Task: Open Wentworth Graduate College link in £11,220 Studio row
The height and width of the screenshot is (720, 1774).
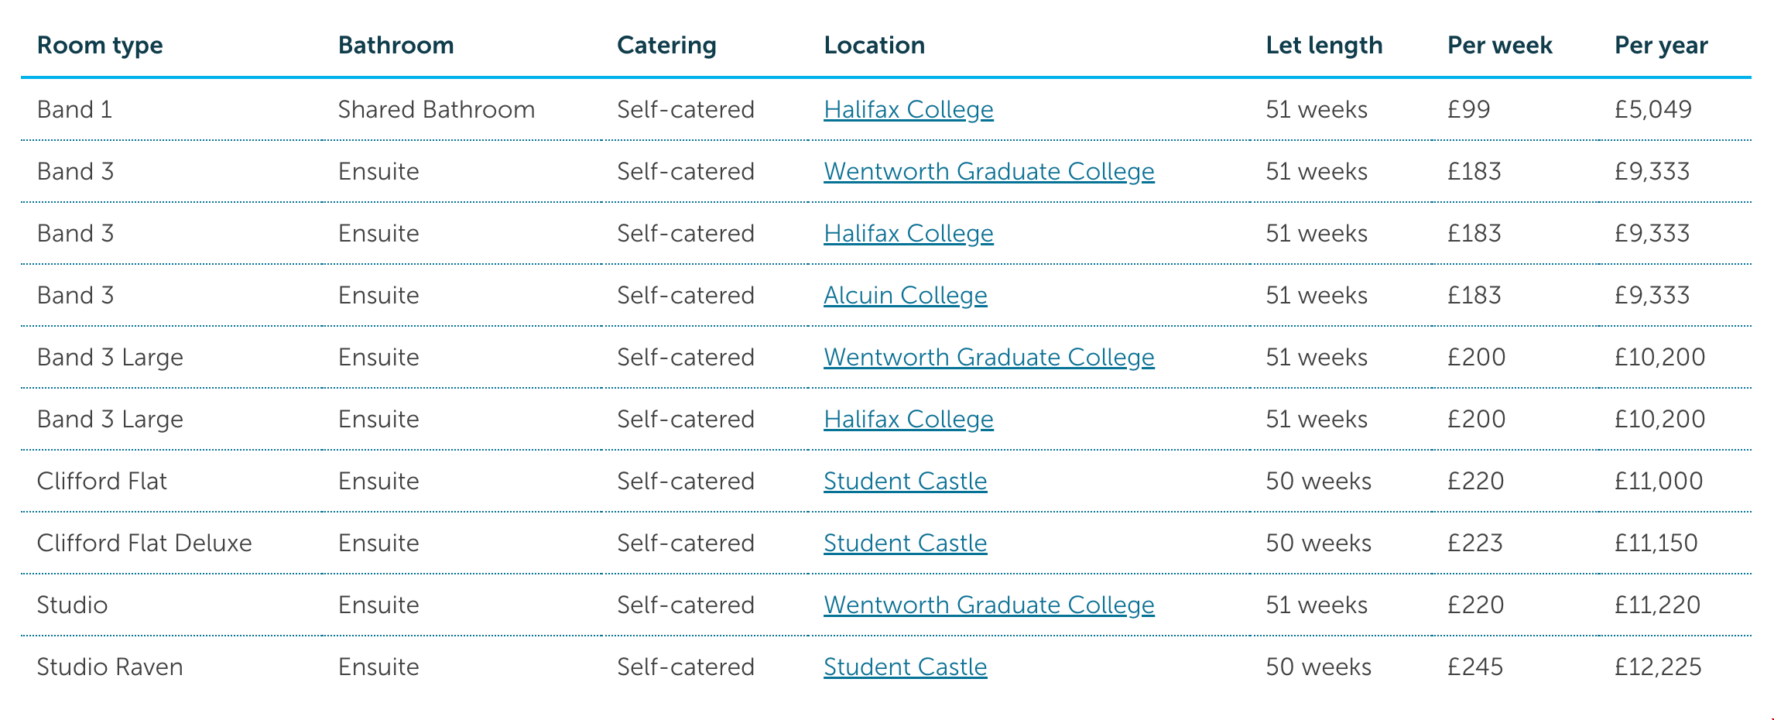Action: [988, 605]
